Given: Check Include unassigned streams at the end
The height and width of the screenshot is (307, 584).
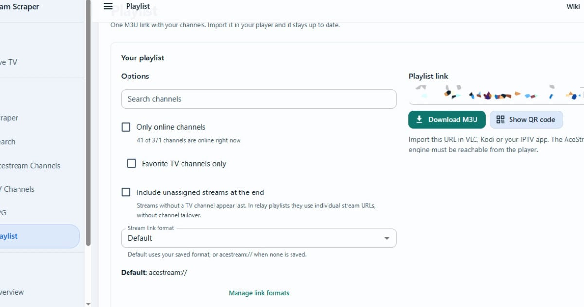Looking at the screenshot, I should pos(126,192).
